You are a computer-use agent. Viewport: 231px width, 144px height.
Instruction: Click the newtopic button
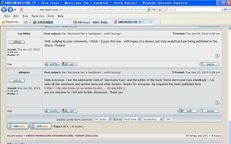(18, 126)
